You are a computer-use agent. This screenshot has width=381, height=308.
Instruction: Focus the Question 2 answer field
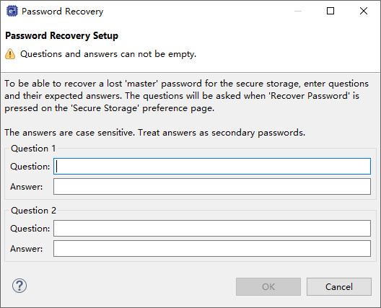pyautogui.click(x=212, y=248)
